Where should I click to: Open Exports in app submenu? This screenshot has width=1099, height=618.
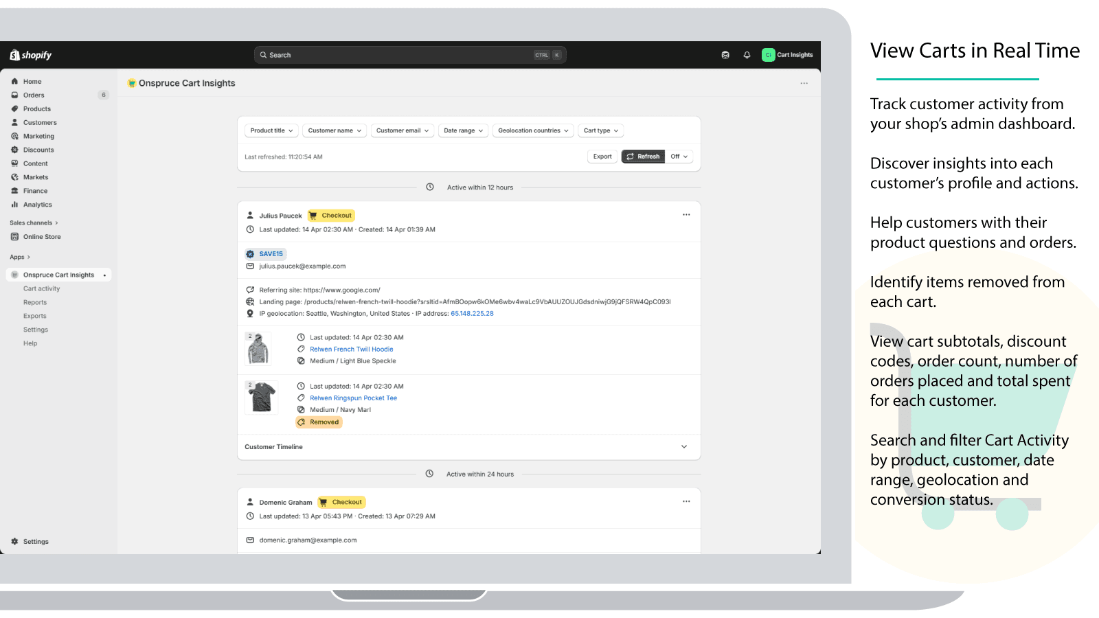click(x=35, y=317)
